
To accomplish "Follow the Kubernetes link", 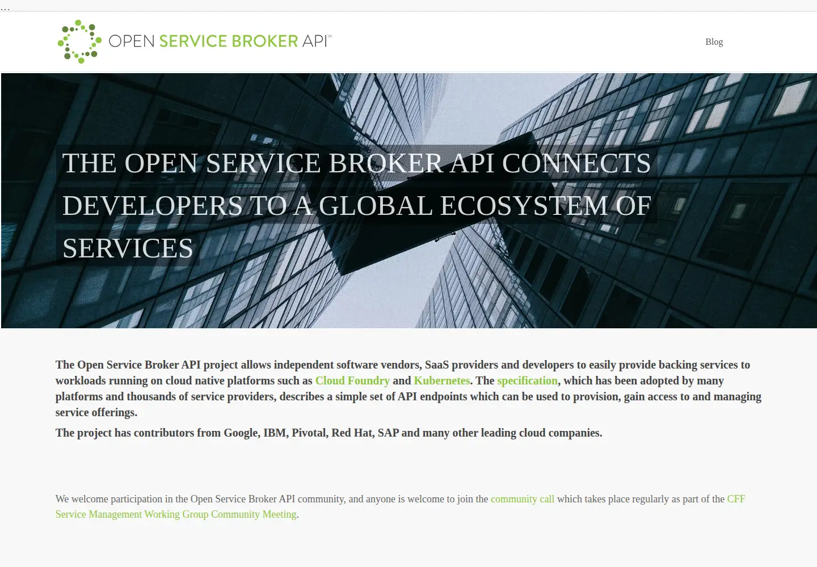I will click(x=442, y=380).
